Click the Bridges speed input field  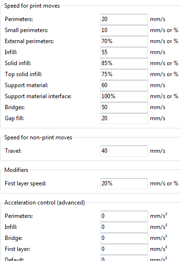(124, 107)
